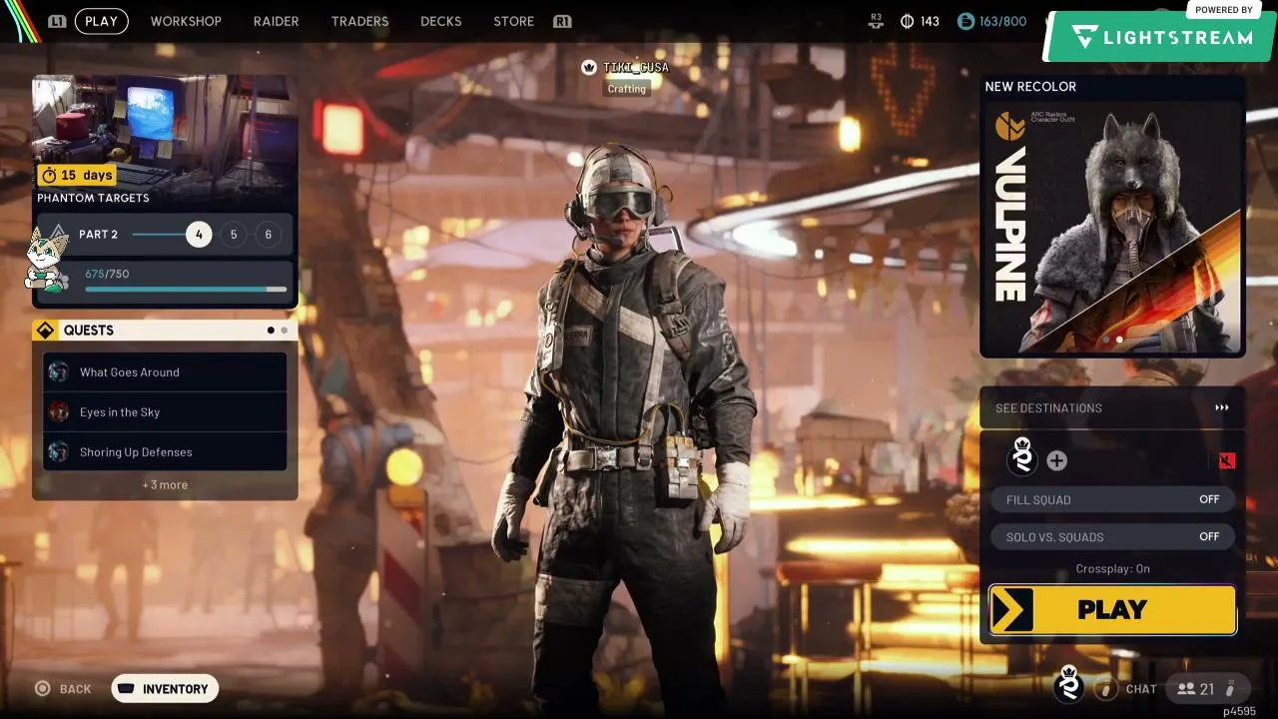Toggle Solo vs. Squads on
The width and height of the screenshot is (1278, 719).
tap(1112, 536)
